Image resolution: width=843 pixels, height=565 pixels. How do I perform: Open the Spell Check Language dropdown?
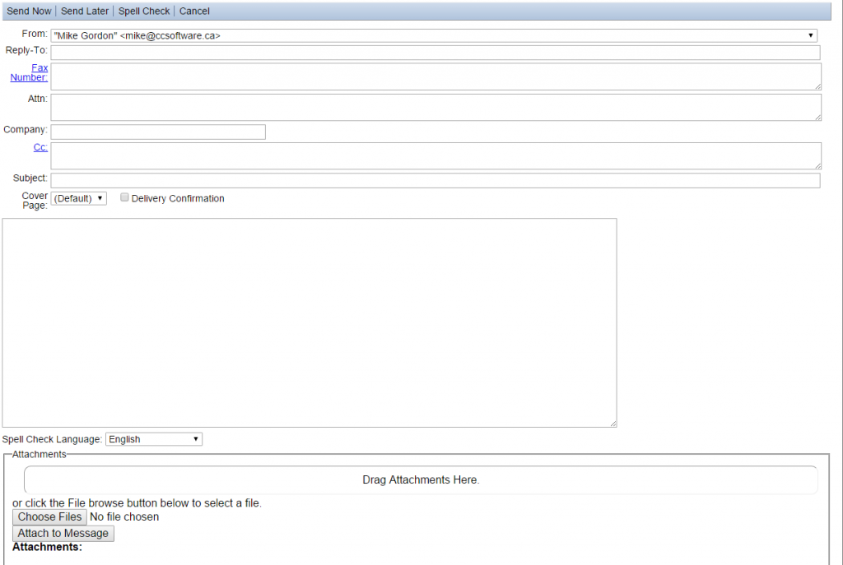tap(153, 438)
